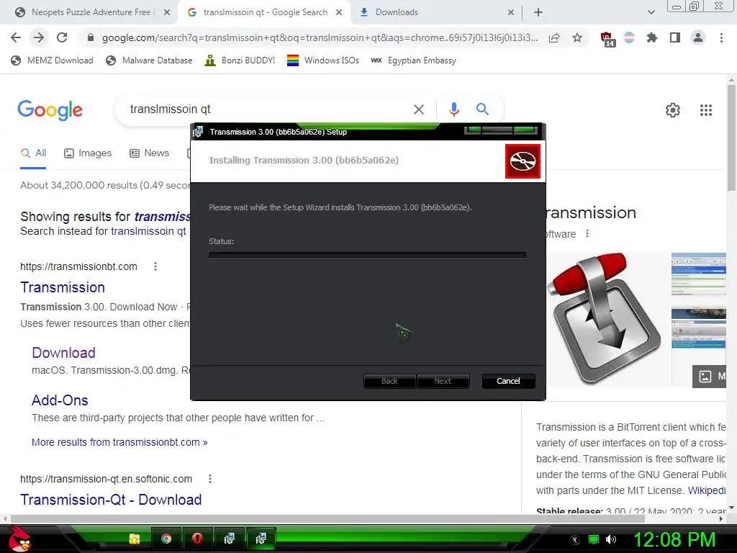Select the Images search filter

88,153
